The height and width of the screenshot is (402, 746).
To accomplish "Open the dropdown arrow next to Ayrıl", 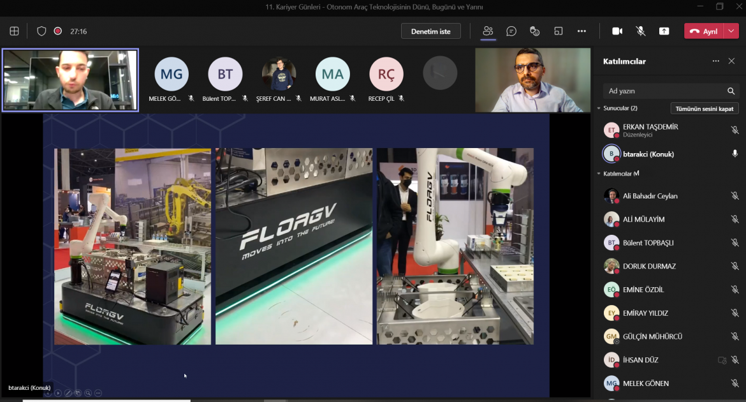I will click(731, 31).
